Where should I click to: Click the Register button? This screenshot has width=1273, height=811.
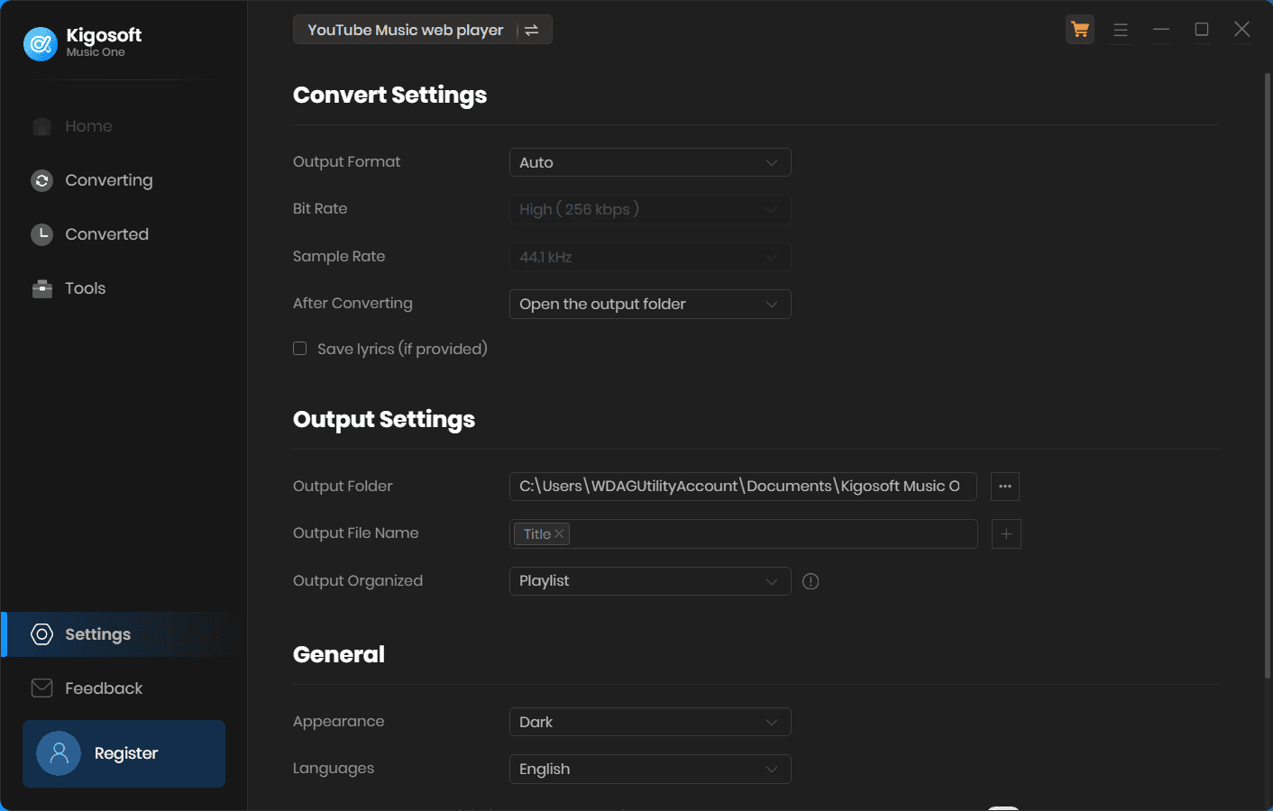point(124,753)
